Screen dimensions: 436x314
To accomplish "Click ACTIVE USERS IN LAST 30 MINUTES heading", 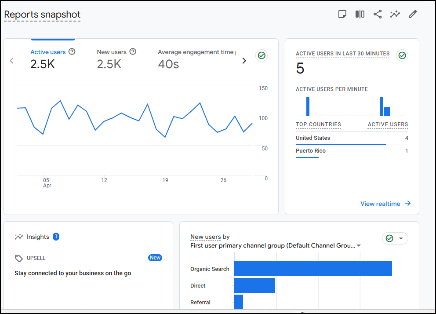I will pos(342,54).
